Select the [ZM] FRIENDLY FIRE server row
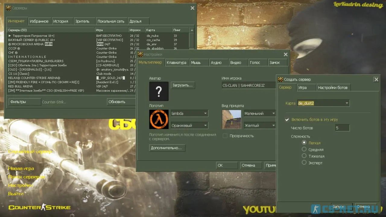 point(72,82)
